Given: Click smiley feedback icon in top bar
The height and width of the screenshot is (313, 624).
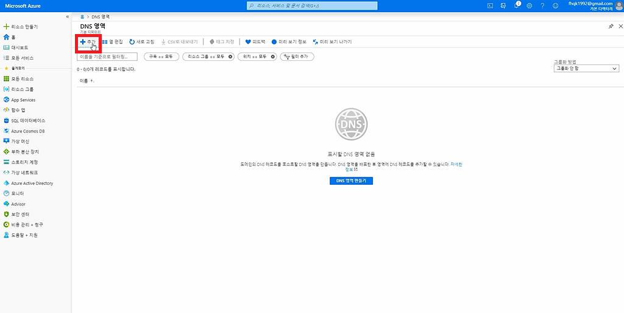Looking at the screenshot, I should 555,5.
